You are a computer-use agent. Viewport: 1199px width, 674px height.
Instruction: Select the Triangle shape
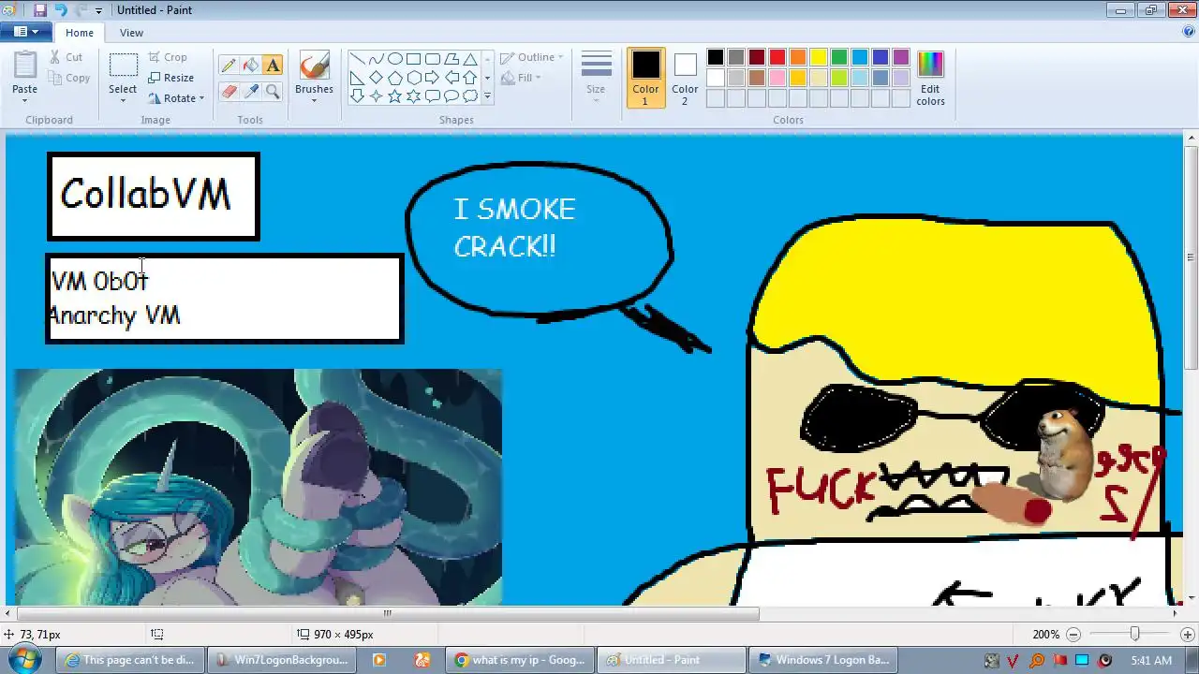470,59
